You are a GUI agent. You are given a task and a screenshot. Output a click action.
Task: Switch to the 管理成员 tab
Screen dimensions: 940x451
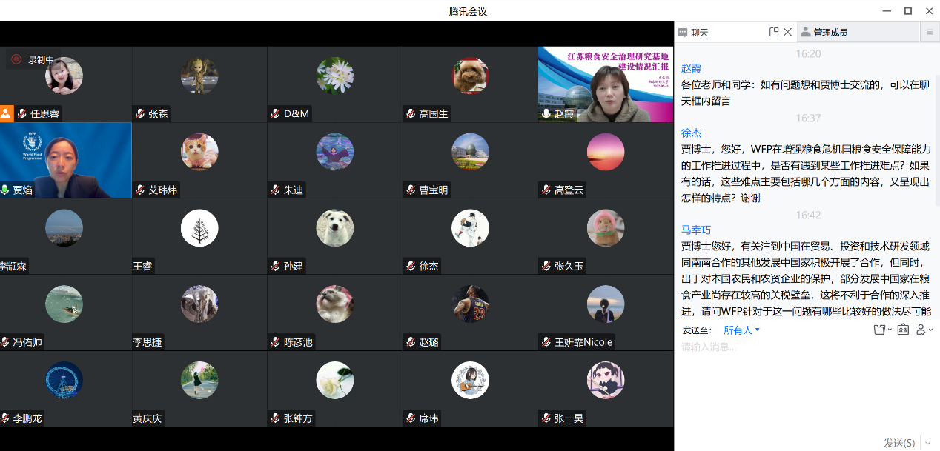(x=830, y=33)
